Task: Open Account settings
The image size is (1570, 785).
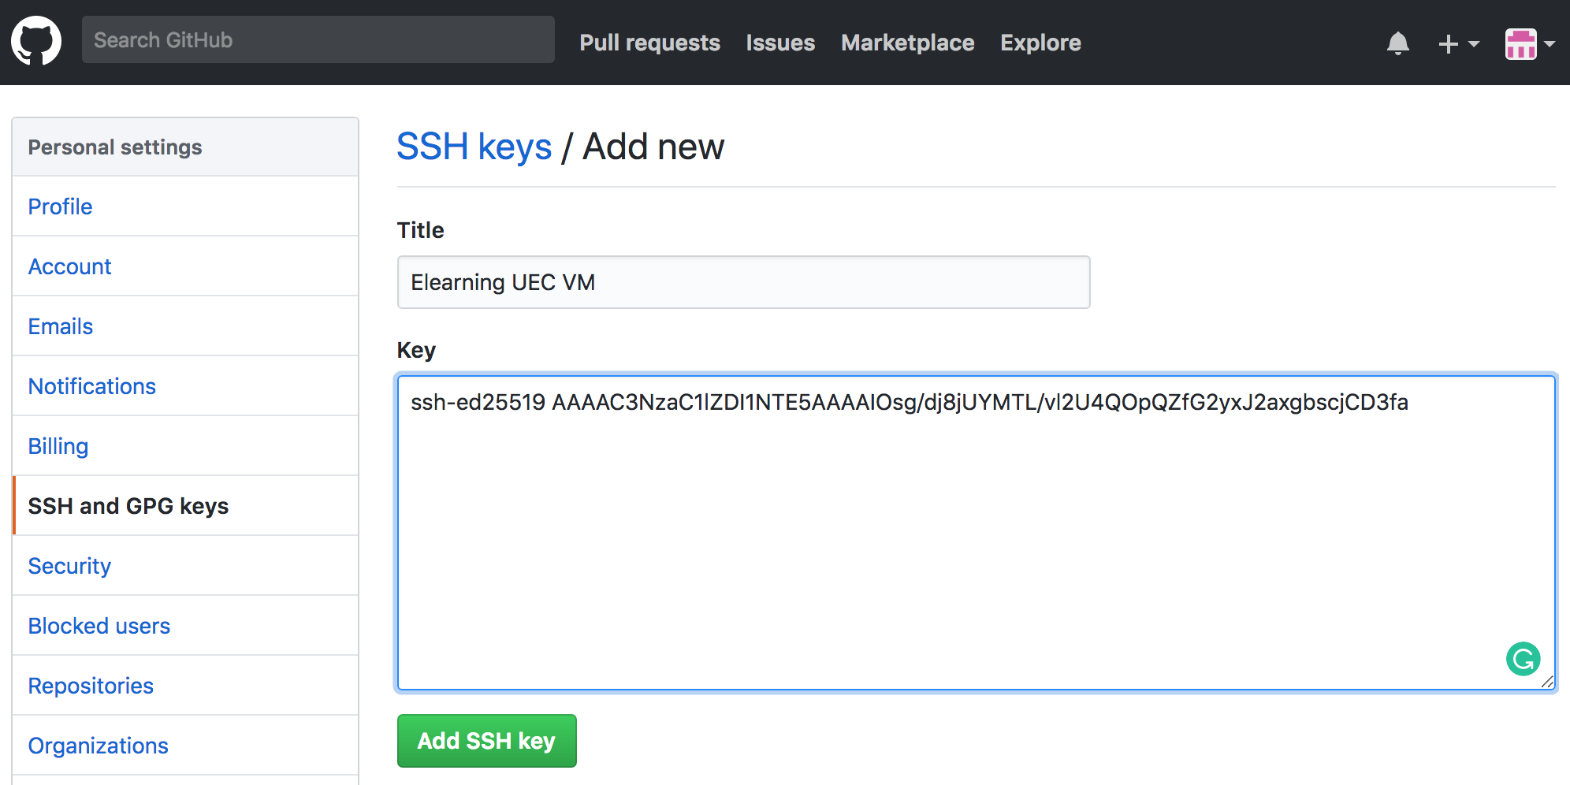Action: [x=185, y=266]
